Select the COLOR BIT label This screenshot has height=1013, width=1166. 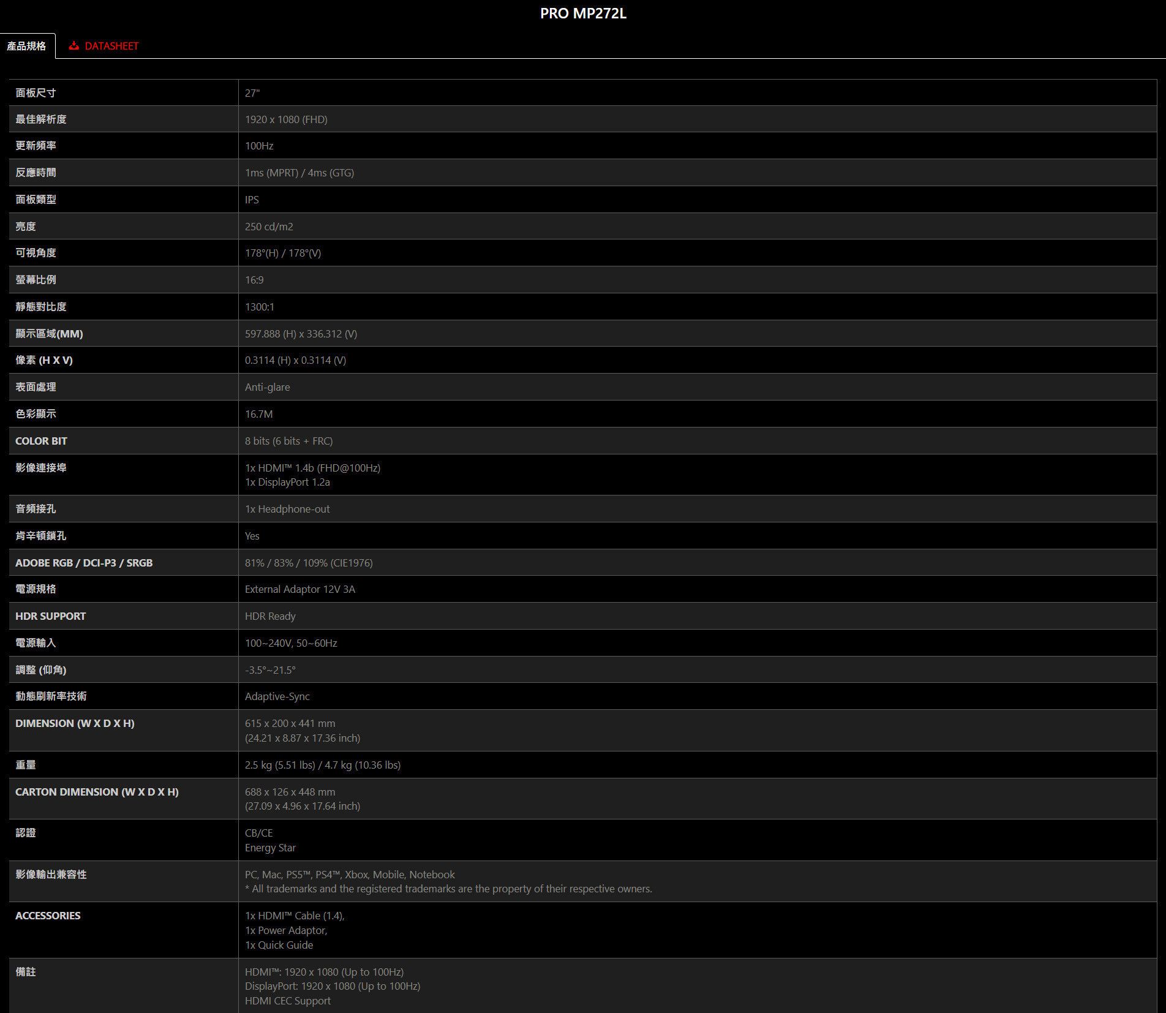[41, 441]
